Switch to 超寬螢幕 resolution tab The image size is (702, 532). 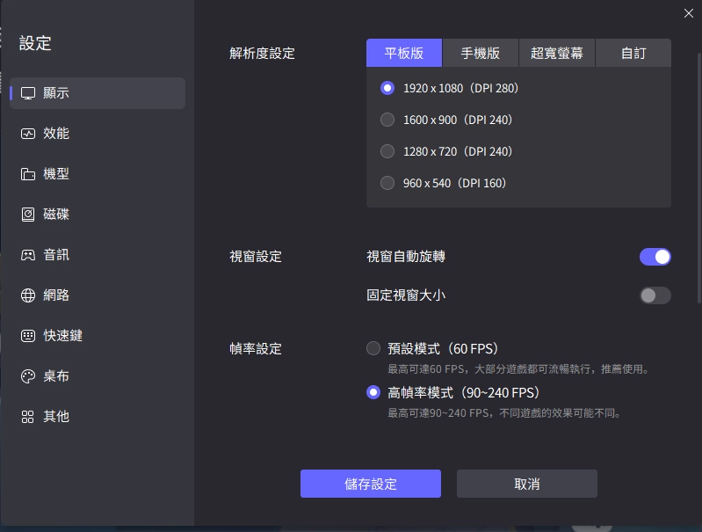coord(557,53)
